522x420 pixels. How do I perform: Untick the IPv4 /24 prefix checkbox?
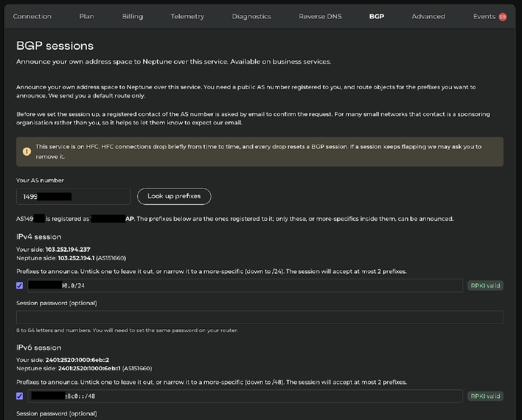pos(20,286)
